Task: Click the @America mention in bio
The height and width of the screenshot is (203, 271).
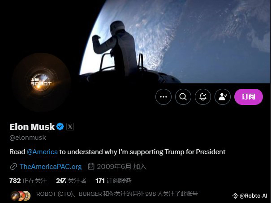Action: pyautogui.click(x=42, y=152)
